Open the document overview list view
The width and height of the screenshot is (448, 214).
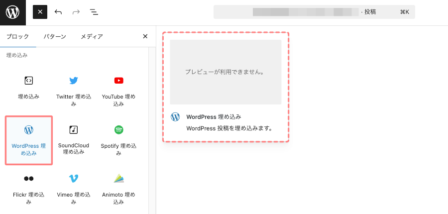[x=94, y=12]
